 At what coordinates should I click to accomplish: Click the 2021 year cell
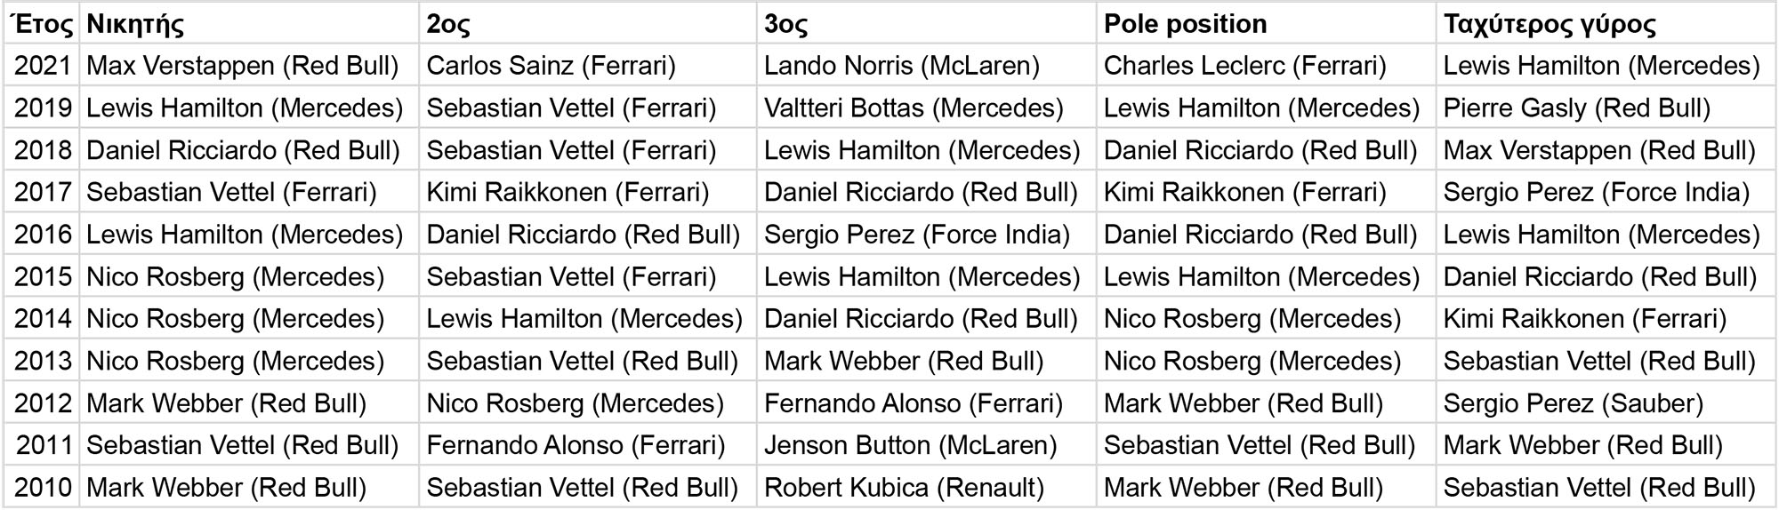click(x=42, y=66)
